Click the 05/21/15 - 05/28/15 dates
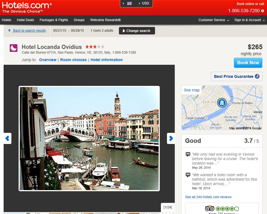The height and width of the screenshot is (214, 267). (68, 31)
